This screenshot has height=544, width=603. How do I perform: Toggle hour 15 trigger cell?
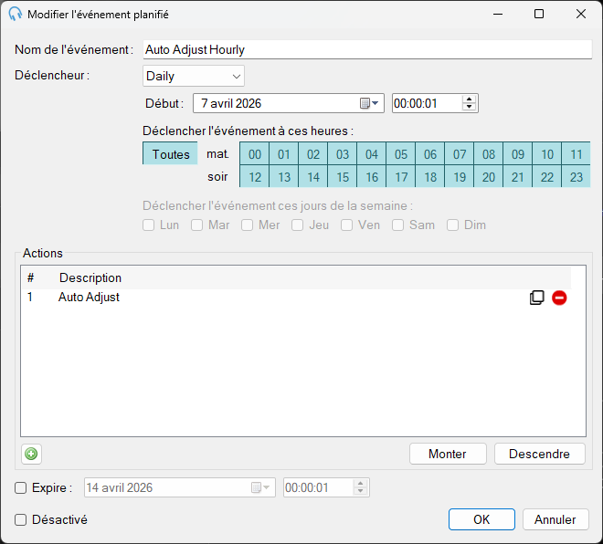pyautogui.click(x=343, y=177)
